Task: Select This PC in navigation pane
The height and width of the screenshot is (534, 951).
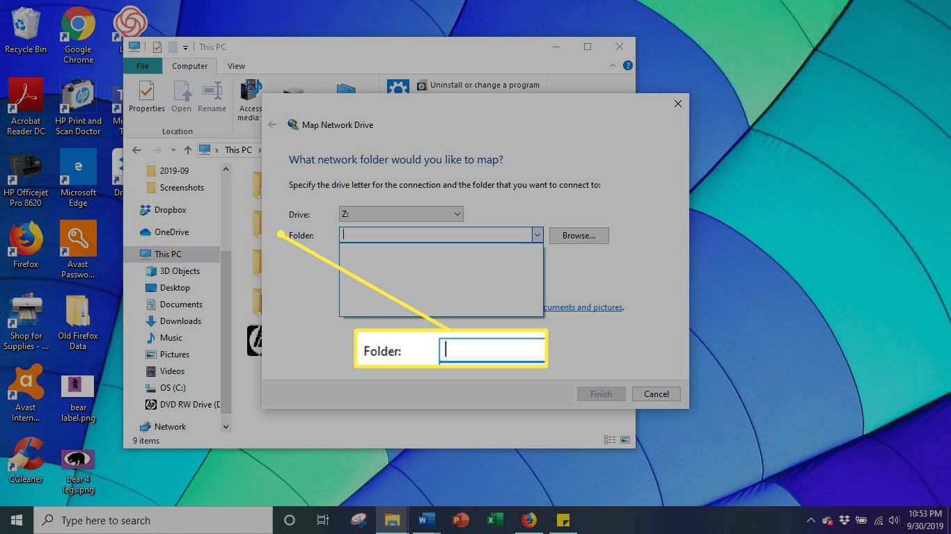Action: point(172,254)
